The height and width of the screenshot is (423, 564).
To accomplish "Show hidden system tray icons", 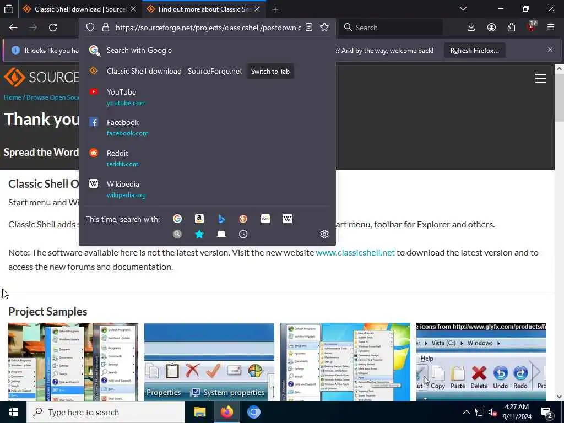I will click(466, 412).
